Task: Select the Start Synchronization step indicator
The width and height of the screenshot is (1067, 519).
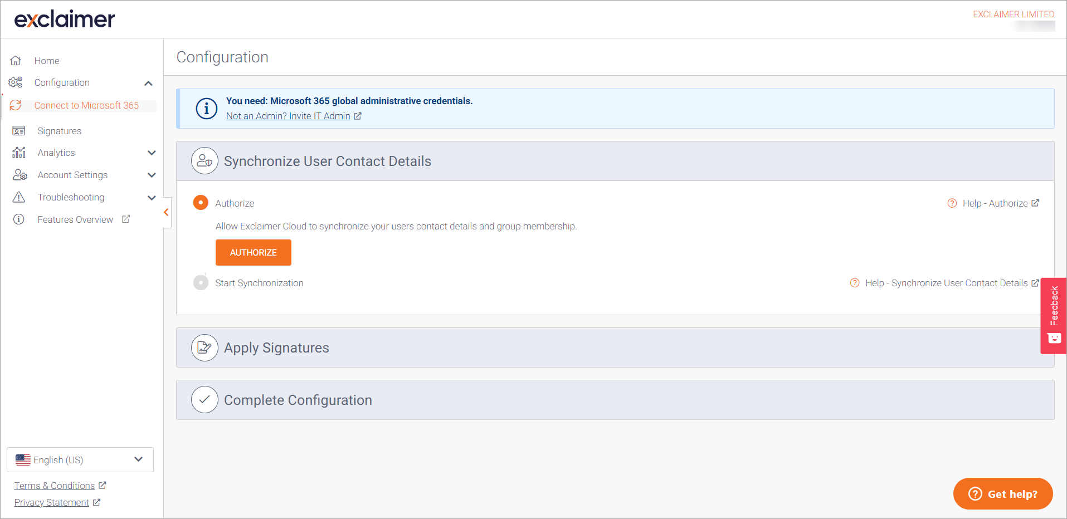Action: pos(201,283)
